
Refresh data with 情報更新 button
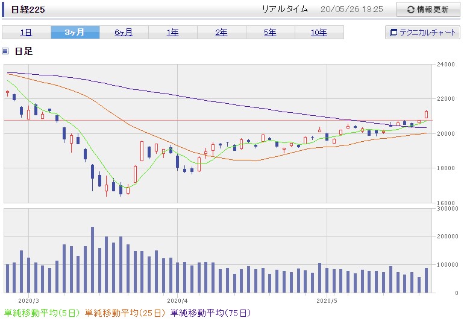428,10
